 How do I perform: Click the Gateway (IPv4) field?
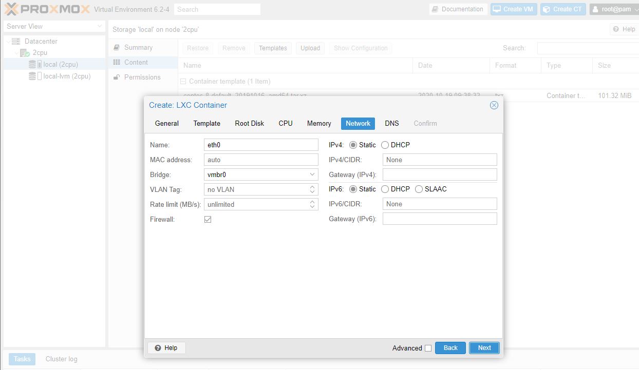tap(440, 175)
